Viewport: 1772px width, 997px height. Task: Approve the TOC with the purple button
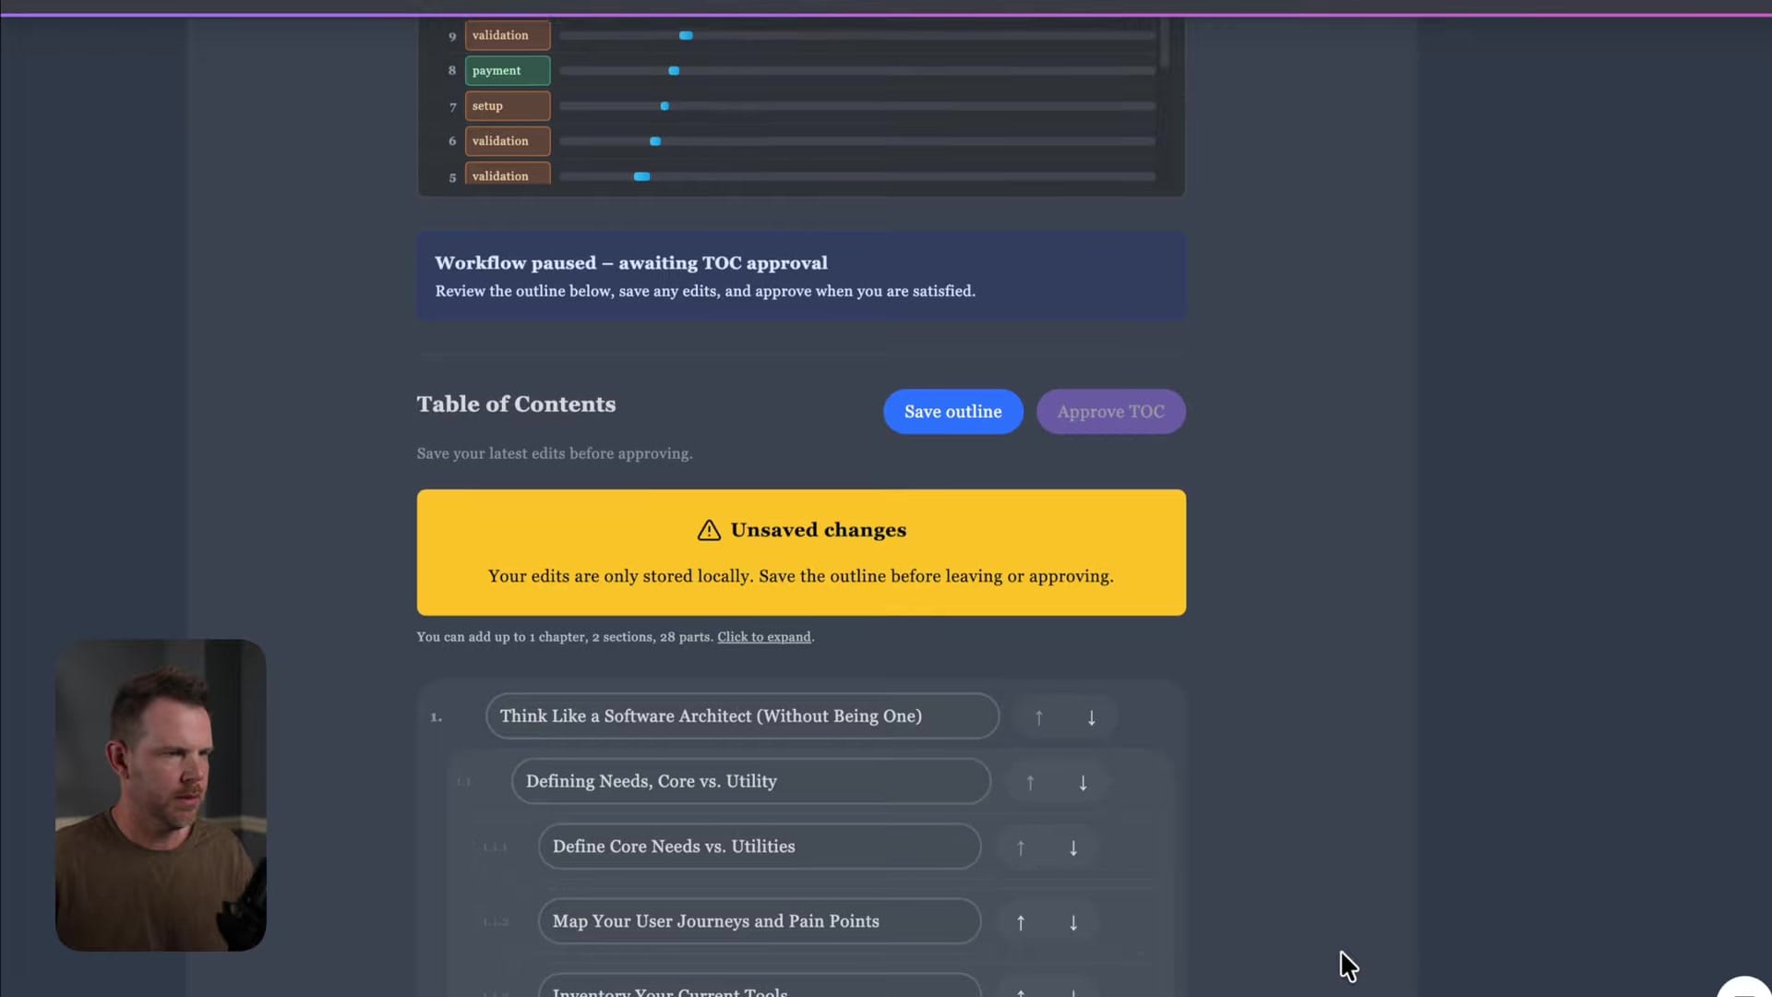[x=1110, y=412]
